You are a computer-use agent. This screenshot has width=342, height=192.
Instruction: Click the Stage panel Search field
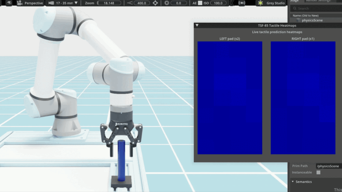click(x=316, y=8)
